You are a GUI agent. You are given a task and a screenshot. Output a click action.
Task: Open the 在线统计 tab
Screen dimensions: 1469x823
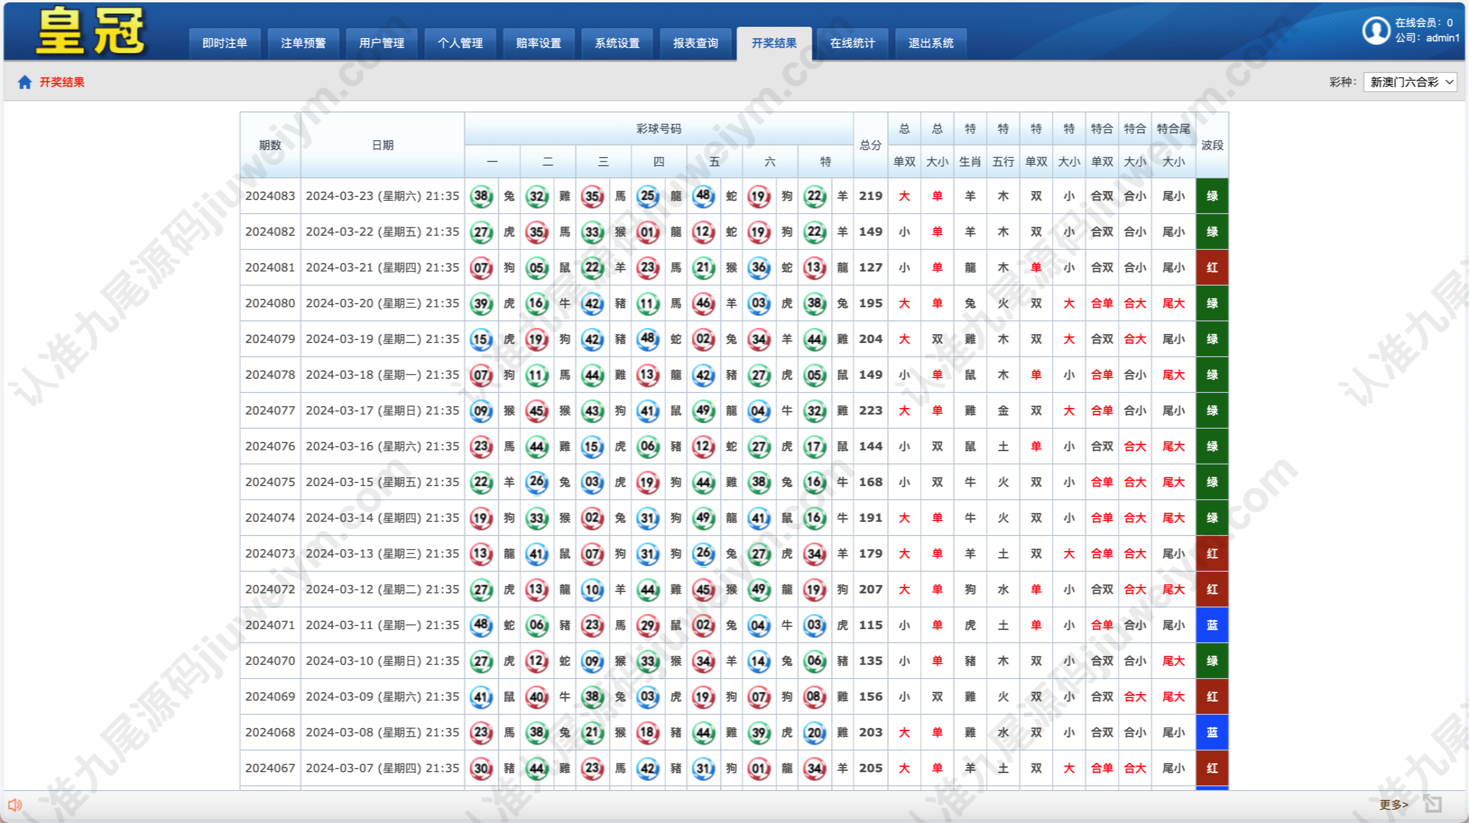[852, 43]
